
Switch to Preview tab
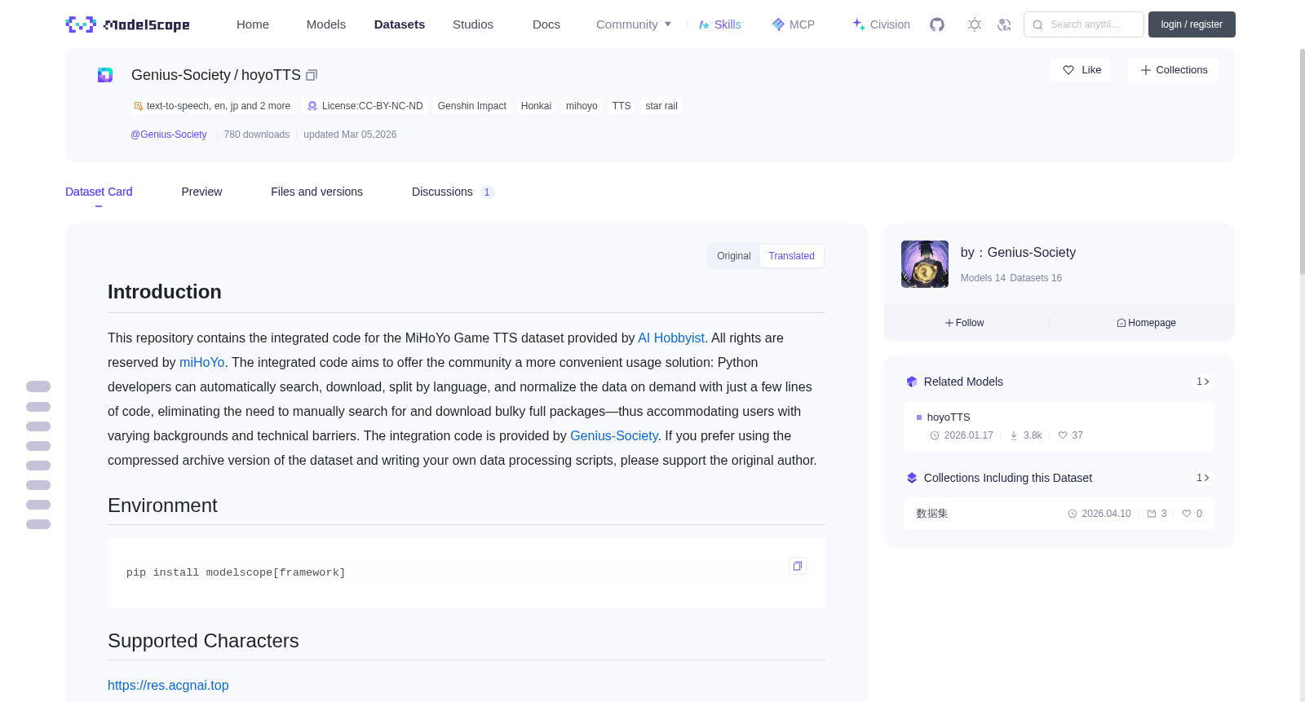click(x=201, y=192)
